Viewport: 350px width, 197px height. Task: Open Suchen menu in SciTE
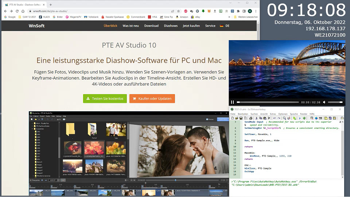[254, 114]
